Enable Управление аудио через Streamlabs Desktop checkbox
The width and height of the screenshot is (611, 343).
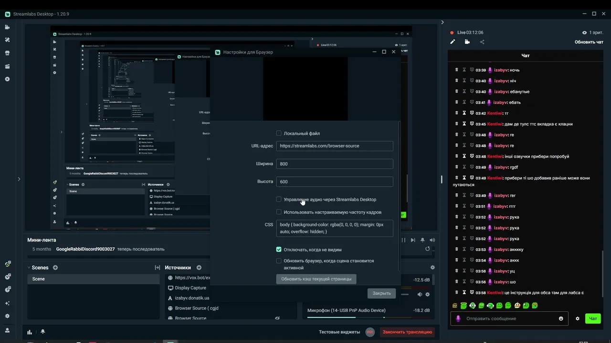(279, 199)
